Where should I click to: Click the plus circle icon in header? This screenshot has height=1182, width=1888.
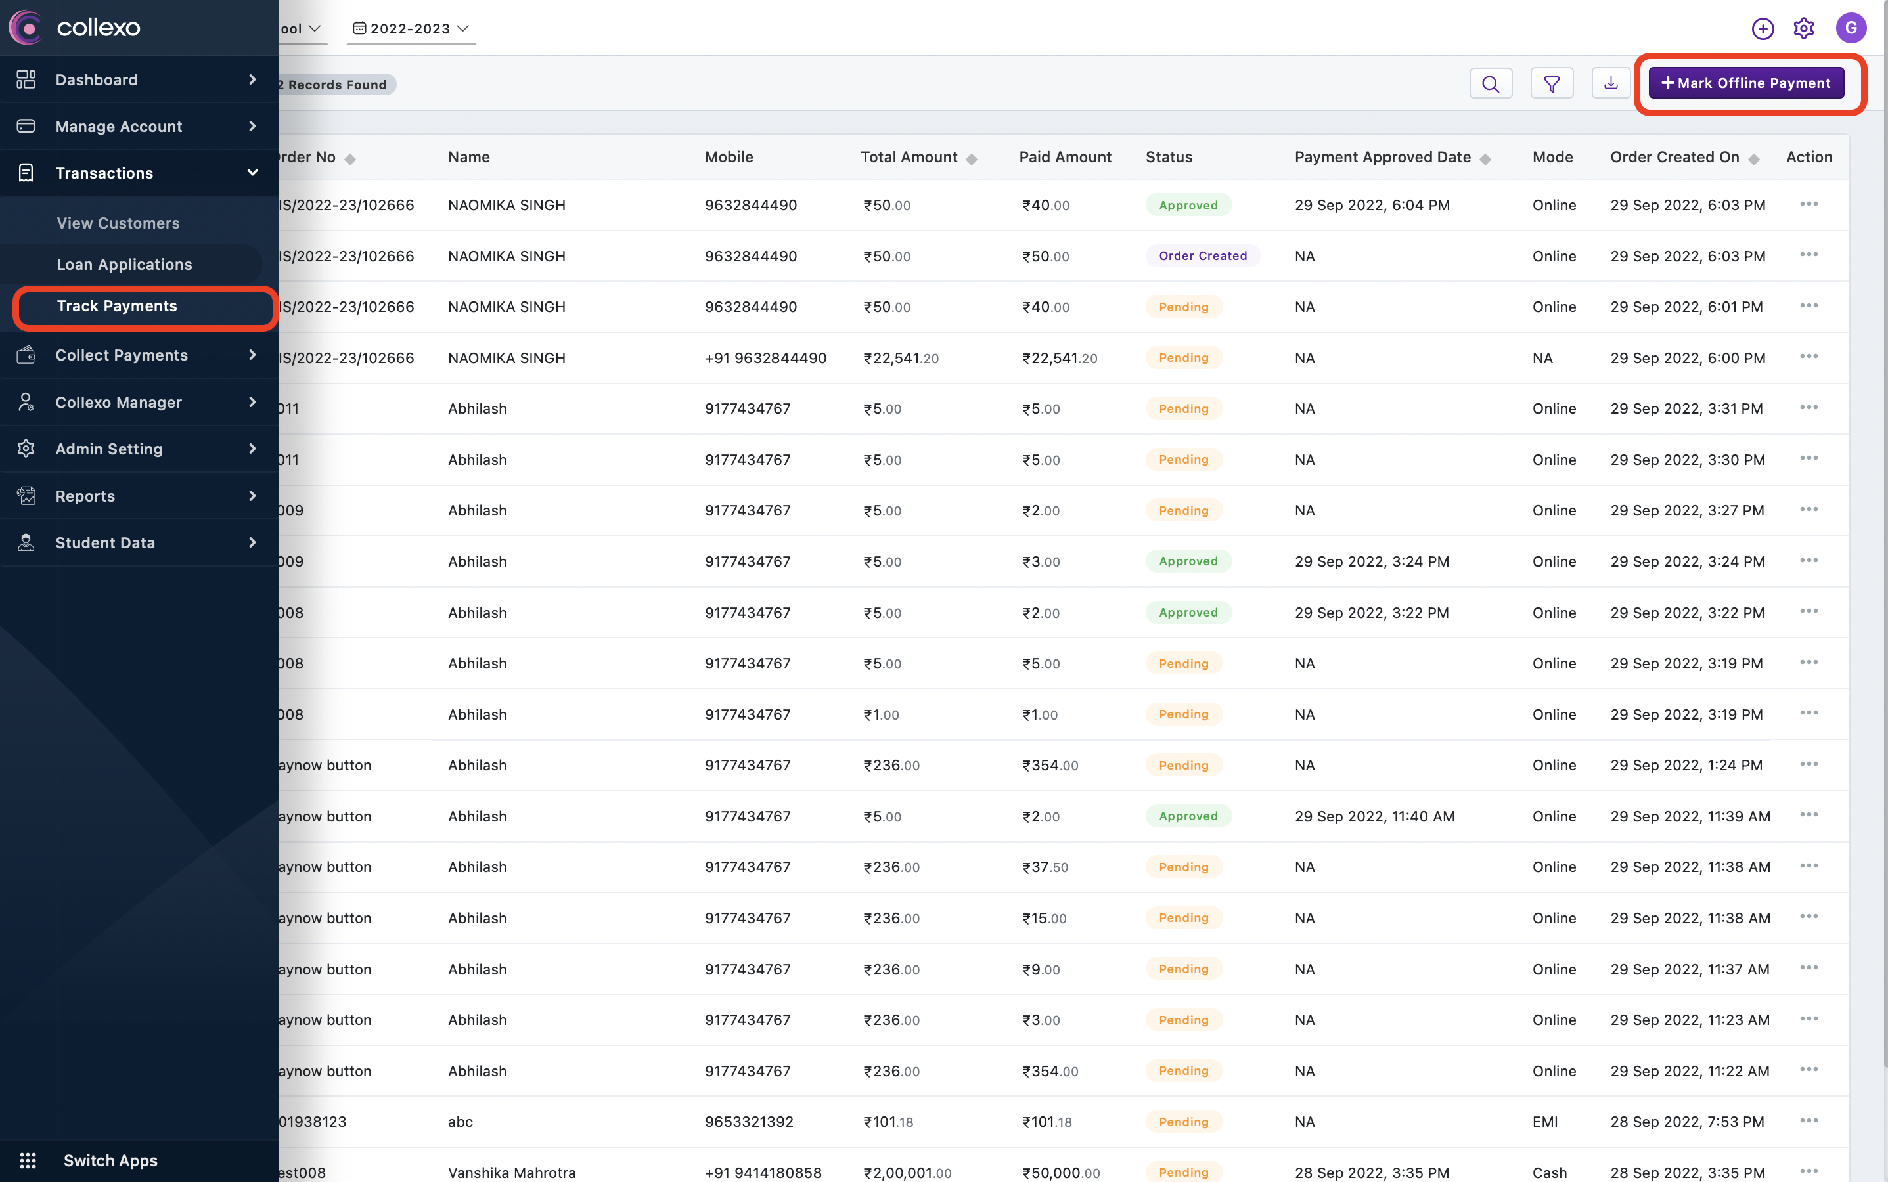coord(1762,29)
